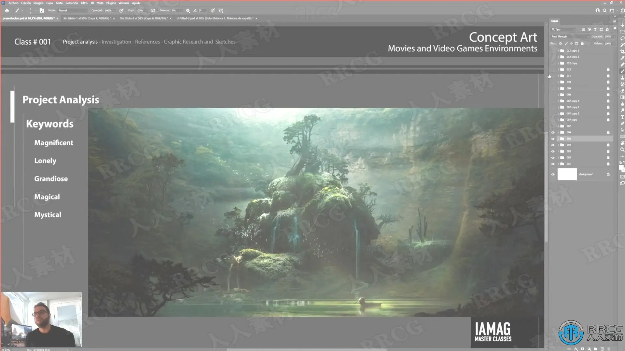Open brush smoothing options gear
Image resolution: width=625 pixels, height=351 pixels.
click(x=188, y=10)
